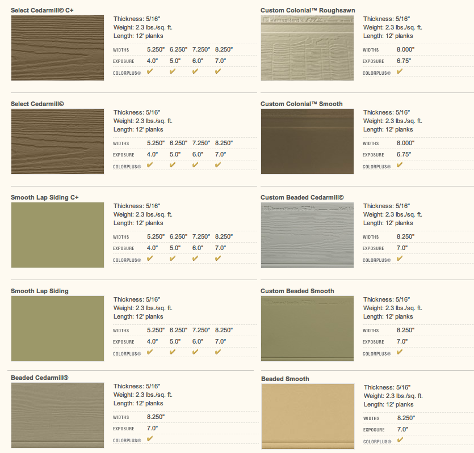Click the 7.0" exposure under Custom Beaded Smooth

[402, 341]
